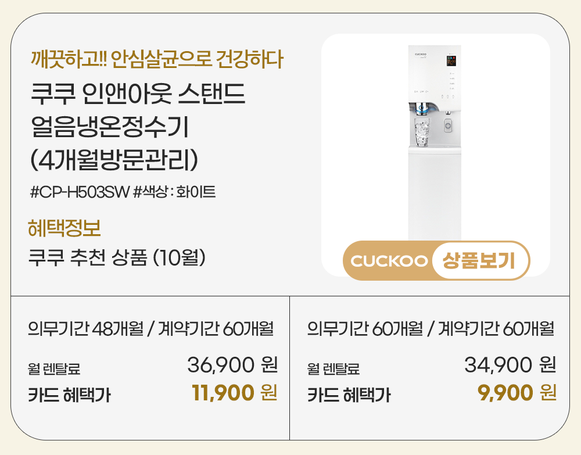The height and width of the screenshot is (455, 581).
Task: Click the 34,900 원 monthly rental fee
Action: click(x=510, y=365)
